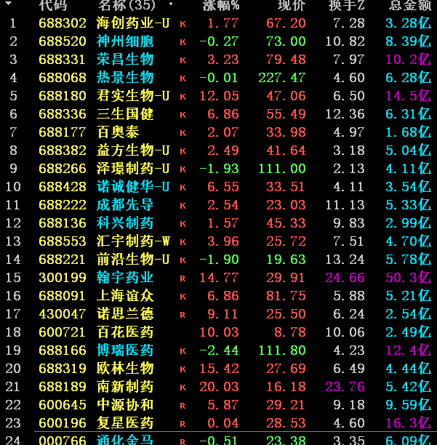Click turnover 13.24 of 前沿生物-U

coord(345,260)
